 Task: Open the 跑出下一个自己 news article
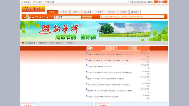pos(106,79)
